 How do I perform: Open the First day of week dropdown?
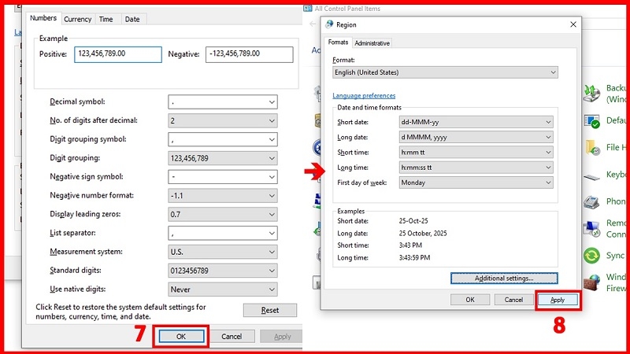(x=476, y=183)
